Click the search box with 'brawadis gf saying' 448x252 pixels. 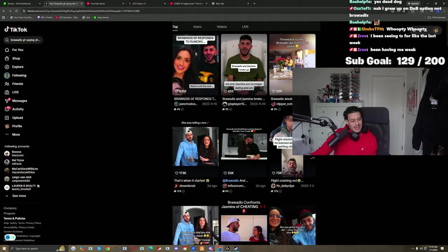[23, 40]
